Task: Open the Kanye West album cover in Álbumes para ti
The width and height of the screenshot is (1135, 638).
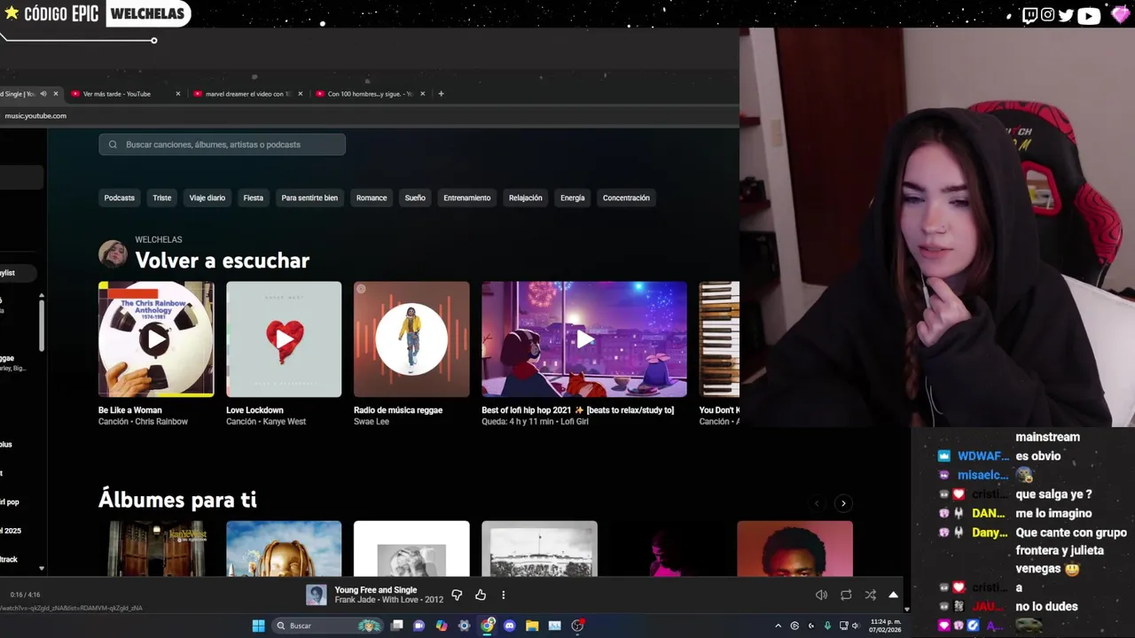Action: [156, 549]
